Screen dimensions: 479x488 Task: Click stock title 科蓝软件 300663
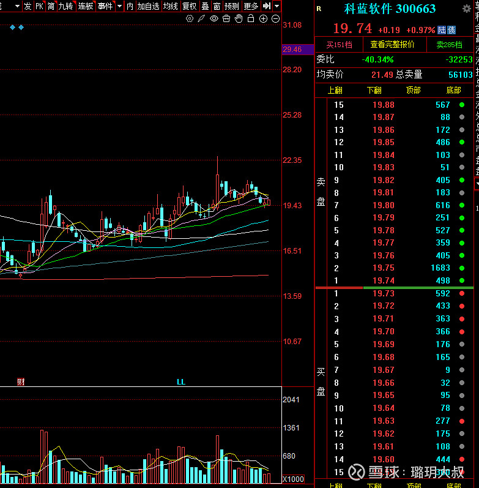click(x=390, y=9)
